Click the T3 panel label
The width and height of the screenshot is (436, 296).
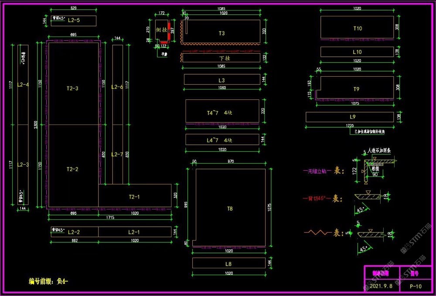[221, 33]
